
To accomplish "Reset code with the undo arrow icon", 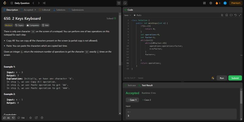I will pyautogui.click(x=235, y=15).
